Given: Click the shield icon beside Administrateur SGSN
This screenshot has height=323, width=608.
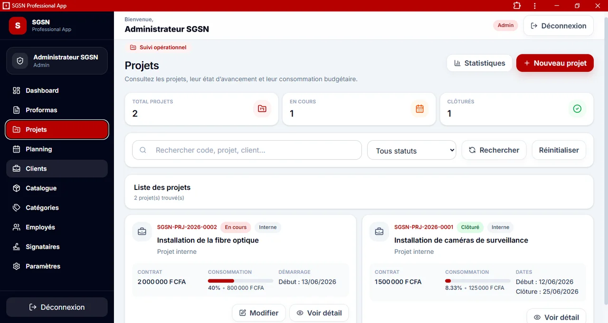Looking at the screenshot, I should [20, 61].
